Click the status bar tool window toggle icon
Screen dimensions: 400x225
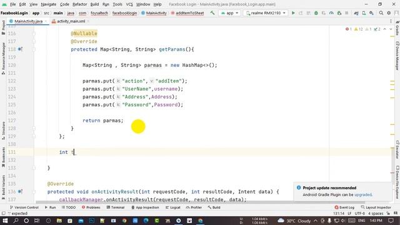(3, 213)
